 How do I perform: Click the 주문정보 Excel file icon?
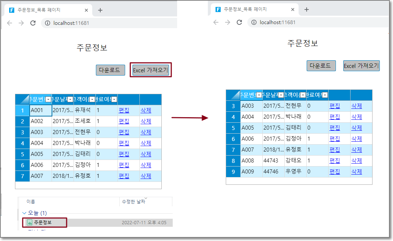[30, 222]
